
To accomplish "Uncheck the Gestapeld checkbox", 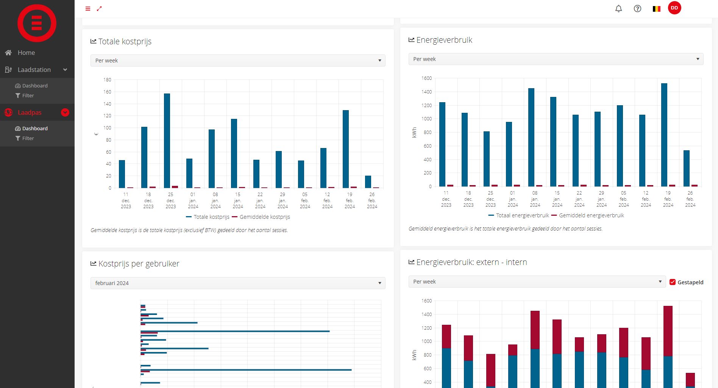I will click(673, 282).
